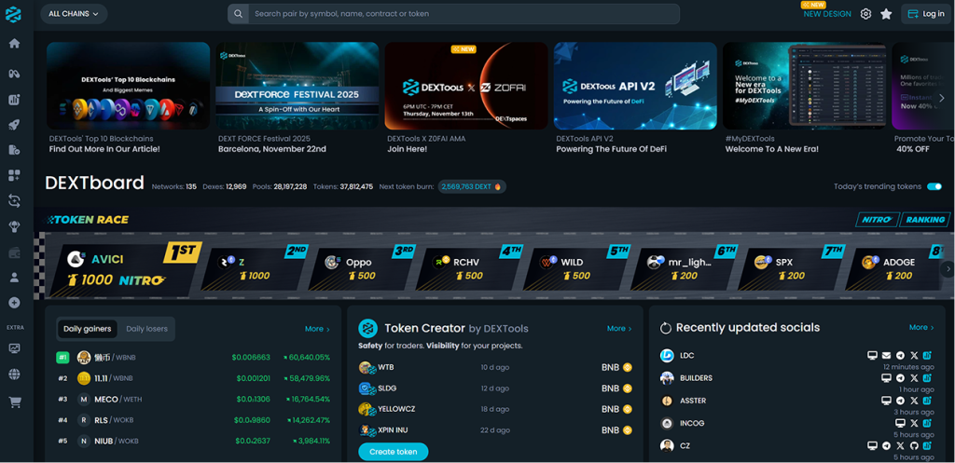Click the shopping cart icon in sidebar

coord(14,402)
